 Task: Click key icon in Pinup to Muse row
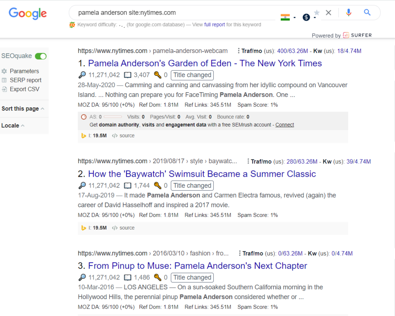point(158,277)
